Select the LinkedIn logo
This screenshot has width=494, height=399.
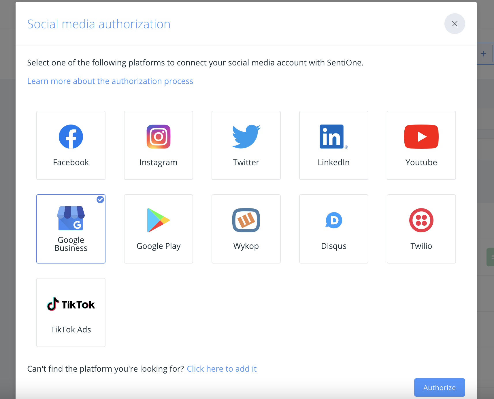[x=334, y=137]
